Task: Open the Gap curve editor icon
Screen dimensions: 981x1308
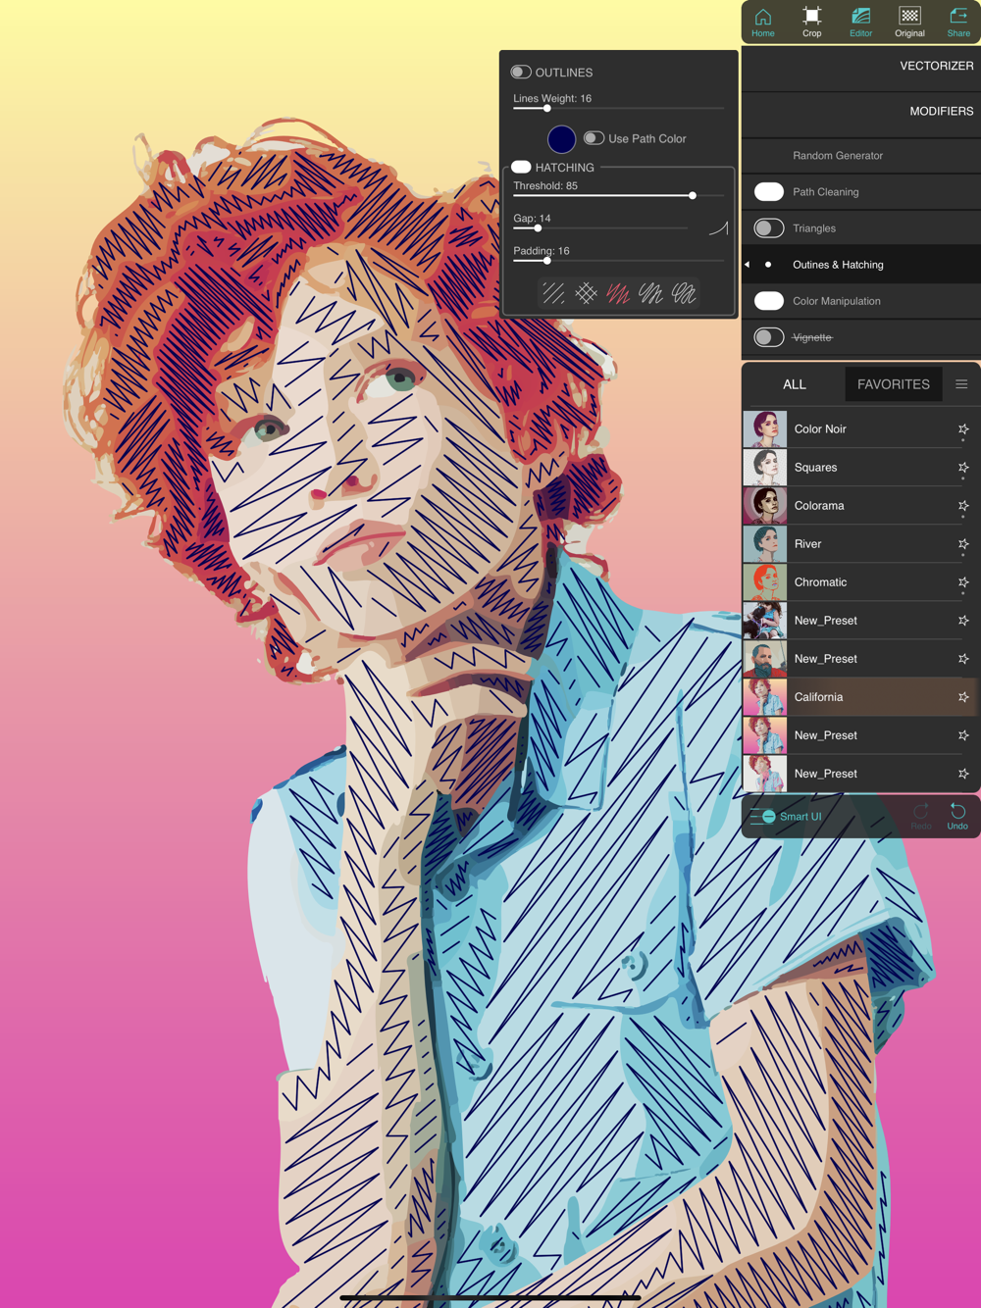Action: click(718, 228)
